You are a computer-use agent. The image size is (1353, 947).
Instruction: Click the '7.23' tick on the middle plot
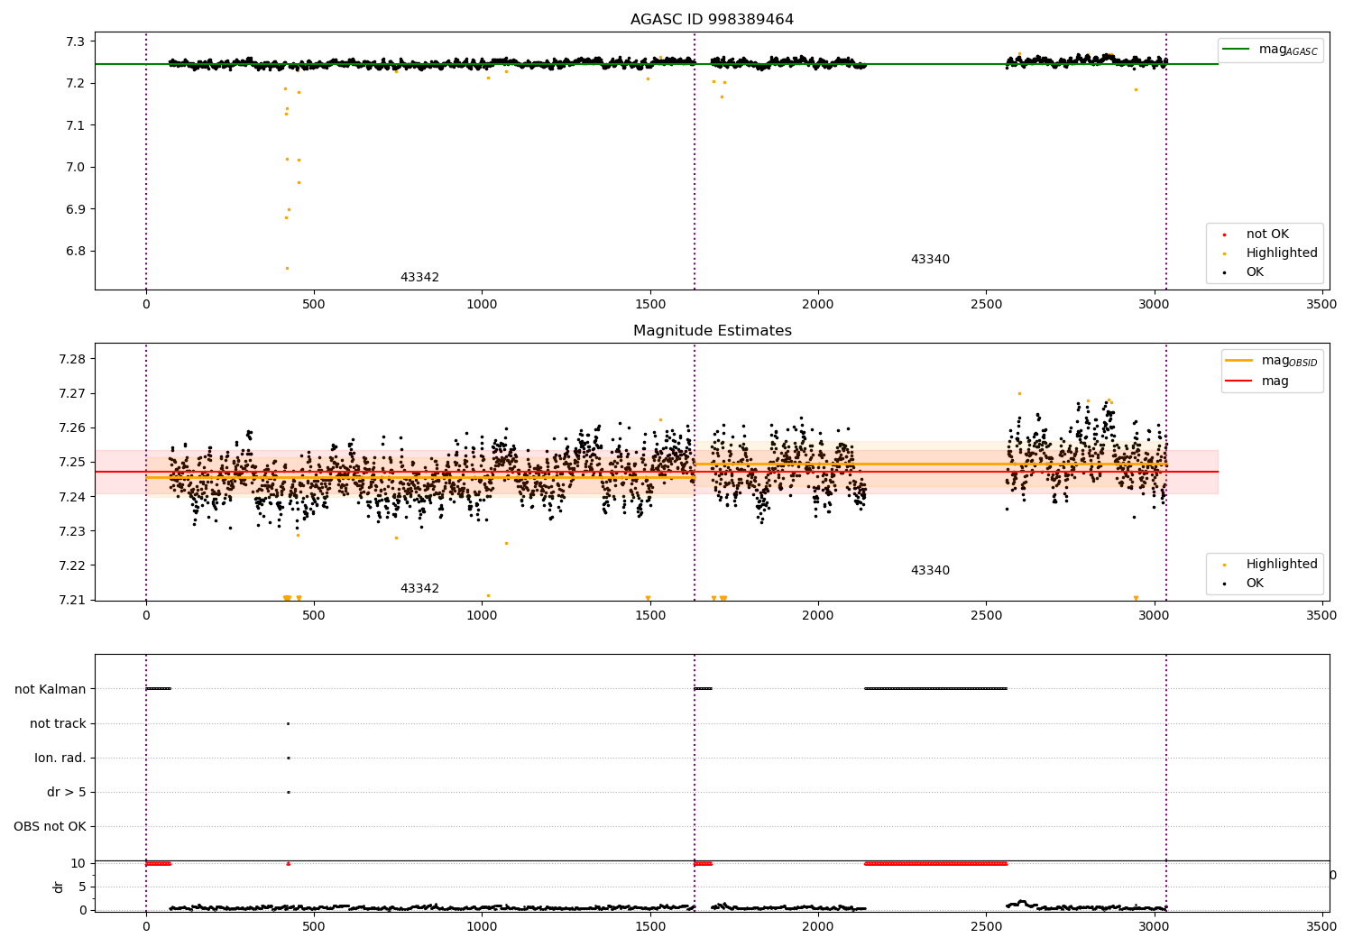click(72, 532)
